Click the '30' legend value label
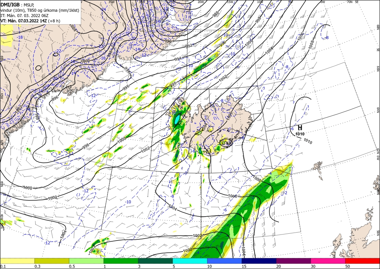380x269 pixels. pos(313,266)
